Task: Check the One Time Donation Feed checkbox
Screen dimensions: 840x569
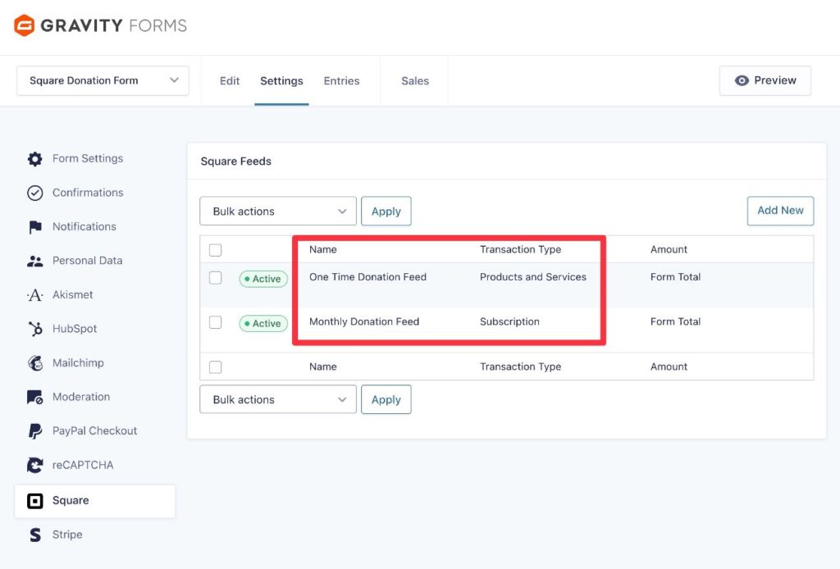Action: point(216,278)
